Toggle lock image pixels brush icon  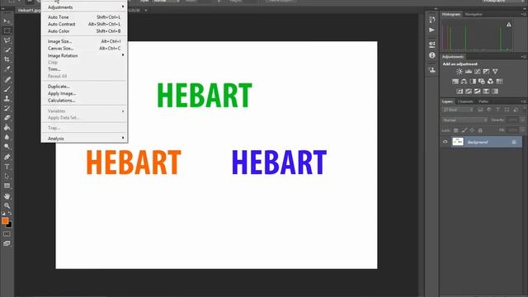(x=464, y=130)
